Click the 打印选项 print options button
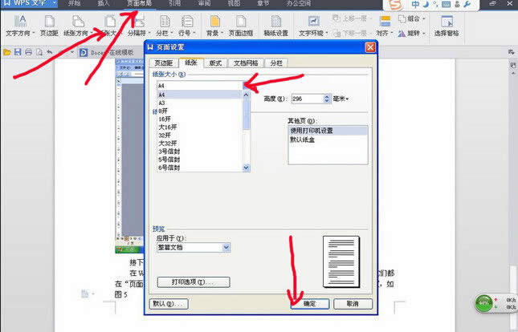This screenshot has height=332, width=518. click(194, 282)
